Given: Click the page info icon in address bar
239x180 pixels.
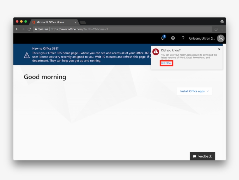Looking at the screenshot, I should click(216, 29).
